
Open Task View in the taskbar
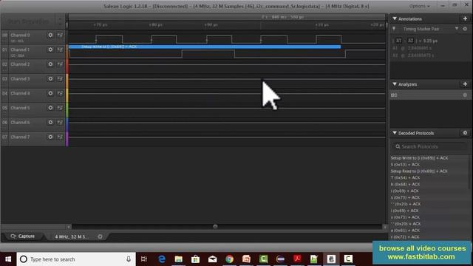(x=144, y=259)
